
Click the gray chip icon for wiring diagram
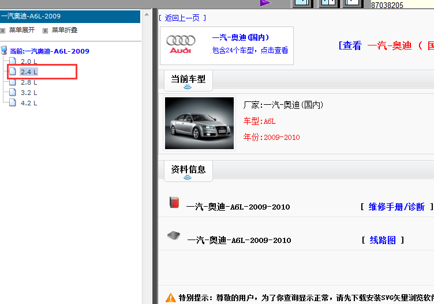pos(174,235)
